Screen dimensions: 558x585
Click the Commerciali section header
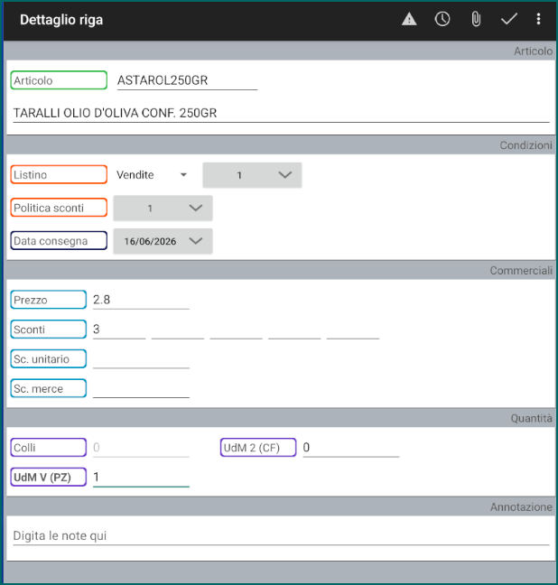tap(521, 271)
